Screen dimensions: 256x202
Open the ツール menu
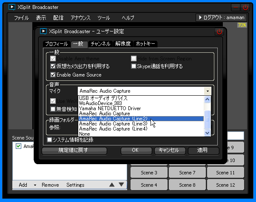click(x=104, y=17)
